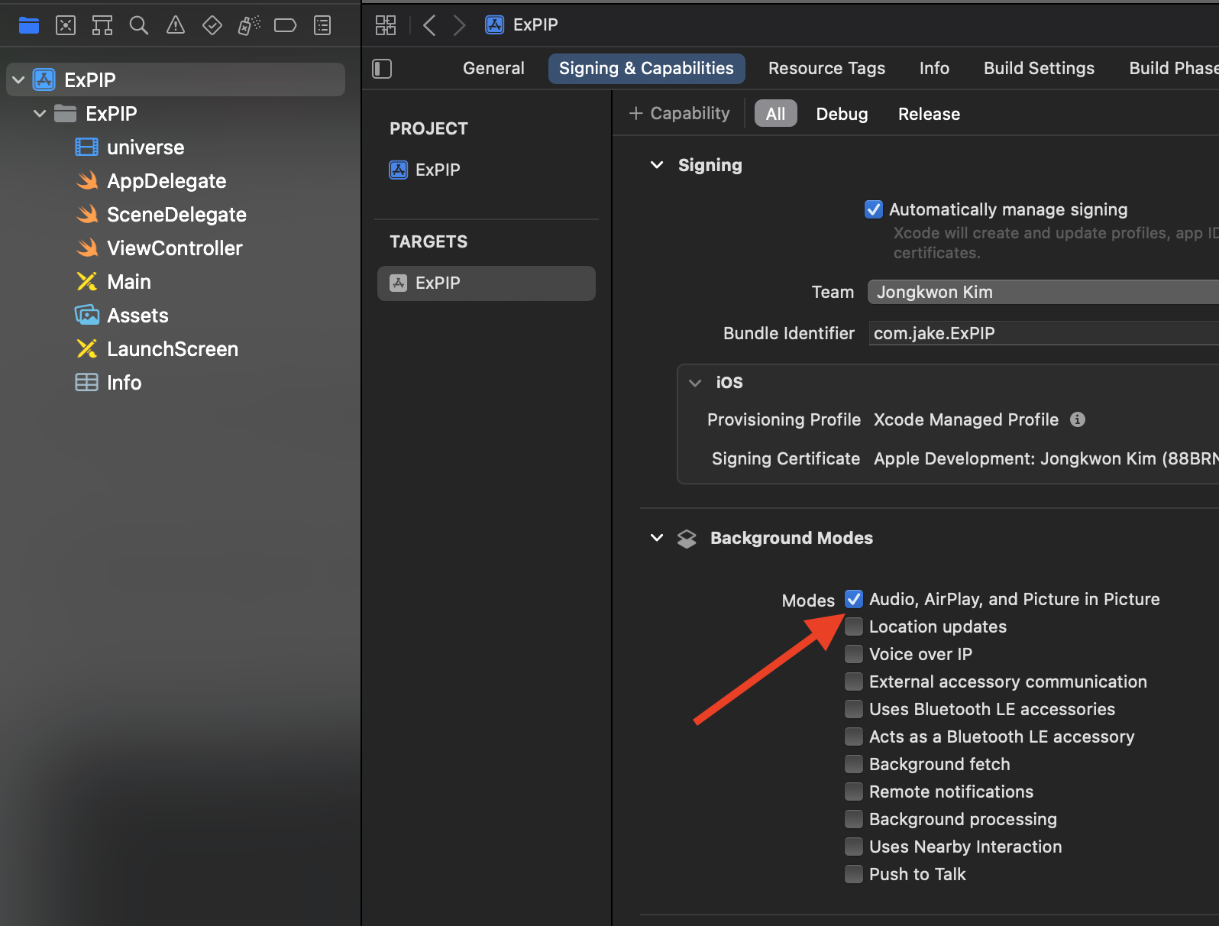Enable Background fetch mode
1219x926 pixels.
pyautogui.click(x=854, y=764)
